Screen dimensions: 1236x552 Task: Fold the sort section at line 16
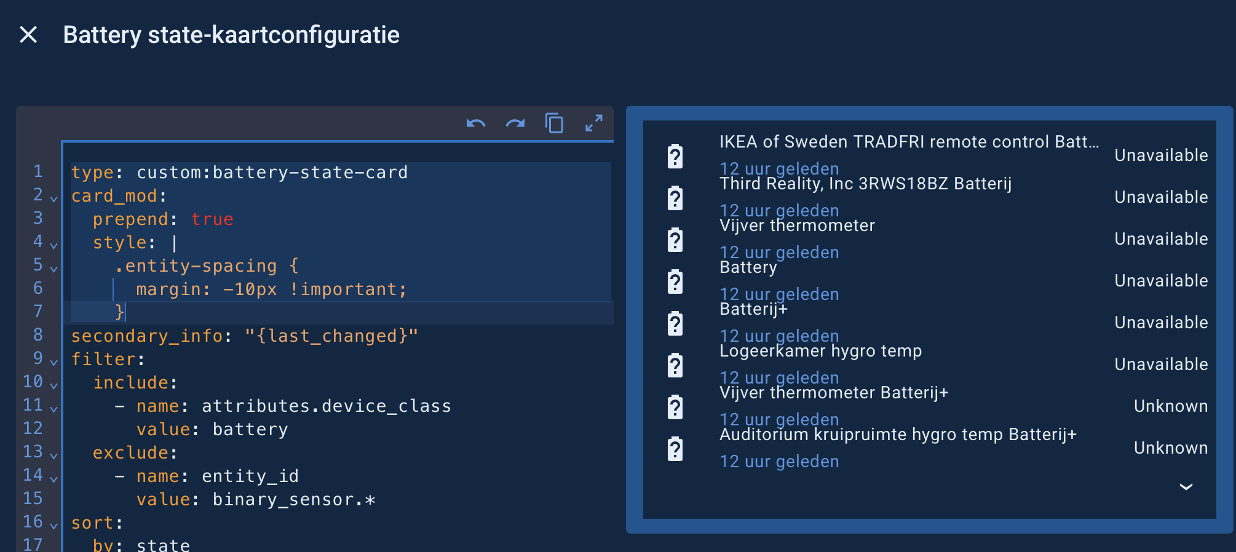coord(54,526)
